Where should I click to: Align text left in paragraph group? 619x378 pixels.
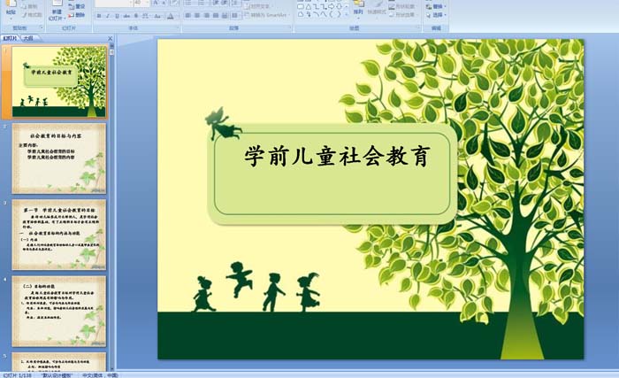pos(187,15)
